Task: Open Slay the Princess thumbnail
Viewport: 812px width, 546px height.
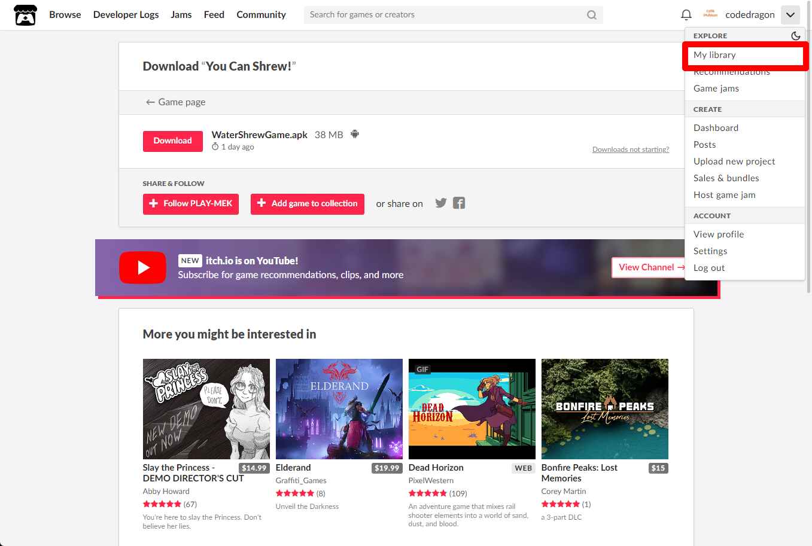Action: coord(206,409)
